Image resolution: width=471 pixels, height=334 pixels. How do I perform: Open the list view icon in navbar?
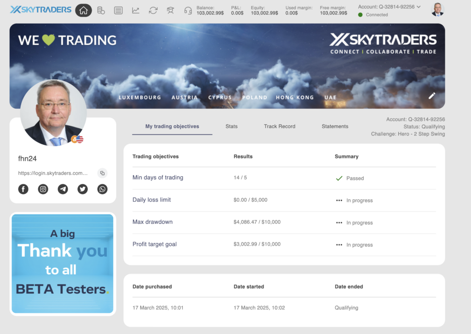[x=118, y=11]
